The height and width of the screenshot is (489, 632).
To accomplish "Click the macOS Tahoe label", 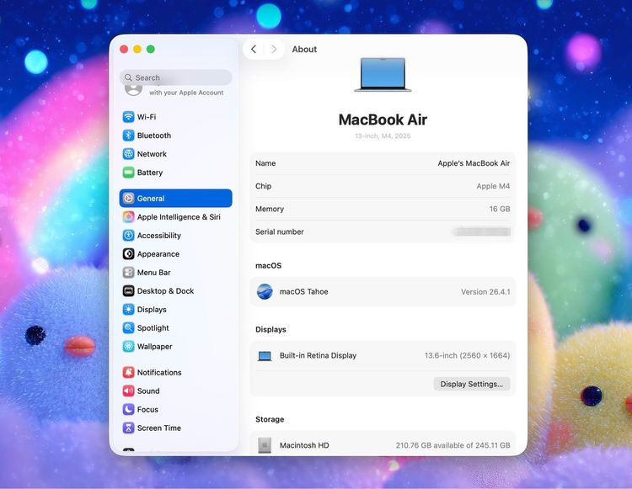I will click(304, 291).
